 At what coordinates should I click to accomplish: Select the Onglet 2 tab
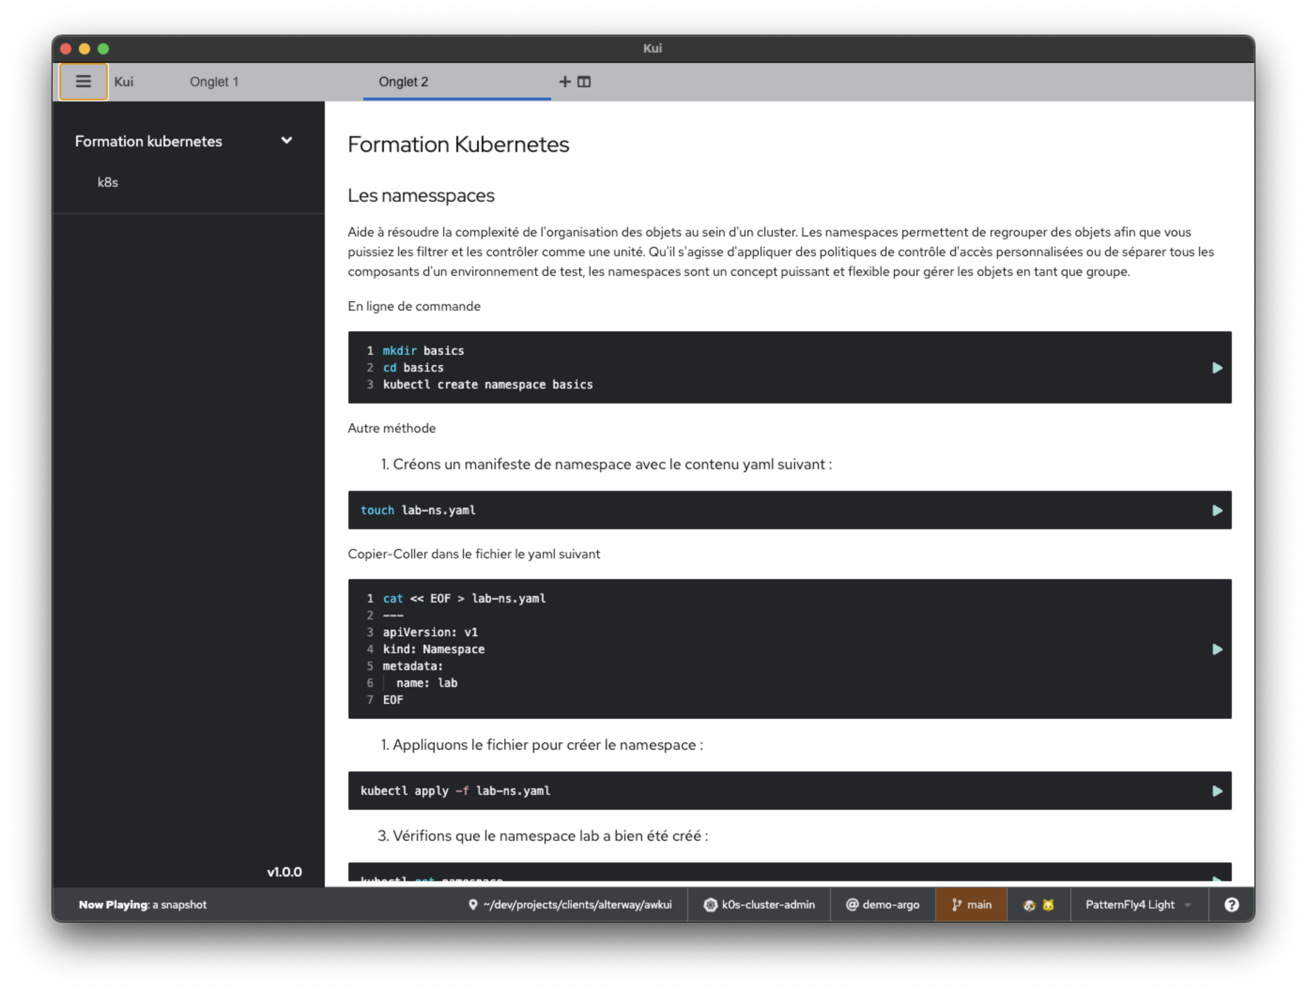[x=403, y=82]
